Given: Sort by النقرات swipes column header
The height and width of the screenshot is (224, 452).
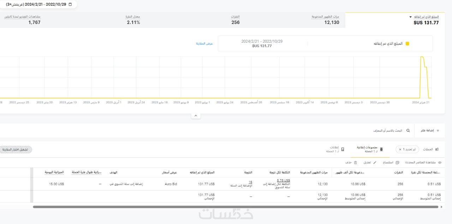Looking at the screenshot, I should tap(398, 172).
